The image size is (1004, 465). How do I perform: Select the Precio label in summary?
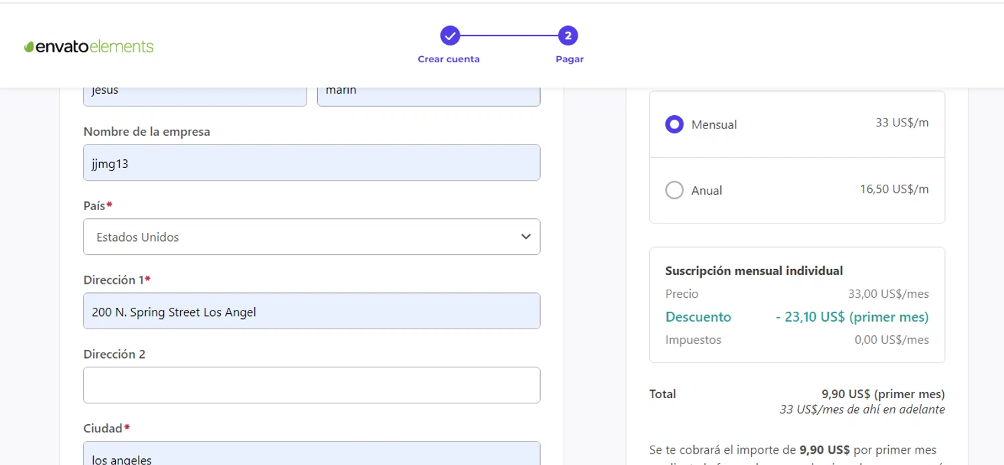(x=681, y=294)
